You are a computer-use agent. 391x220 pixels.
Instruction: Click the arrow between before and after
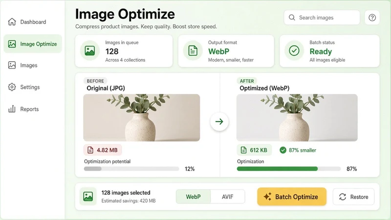[219, 121]
